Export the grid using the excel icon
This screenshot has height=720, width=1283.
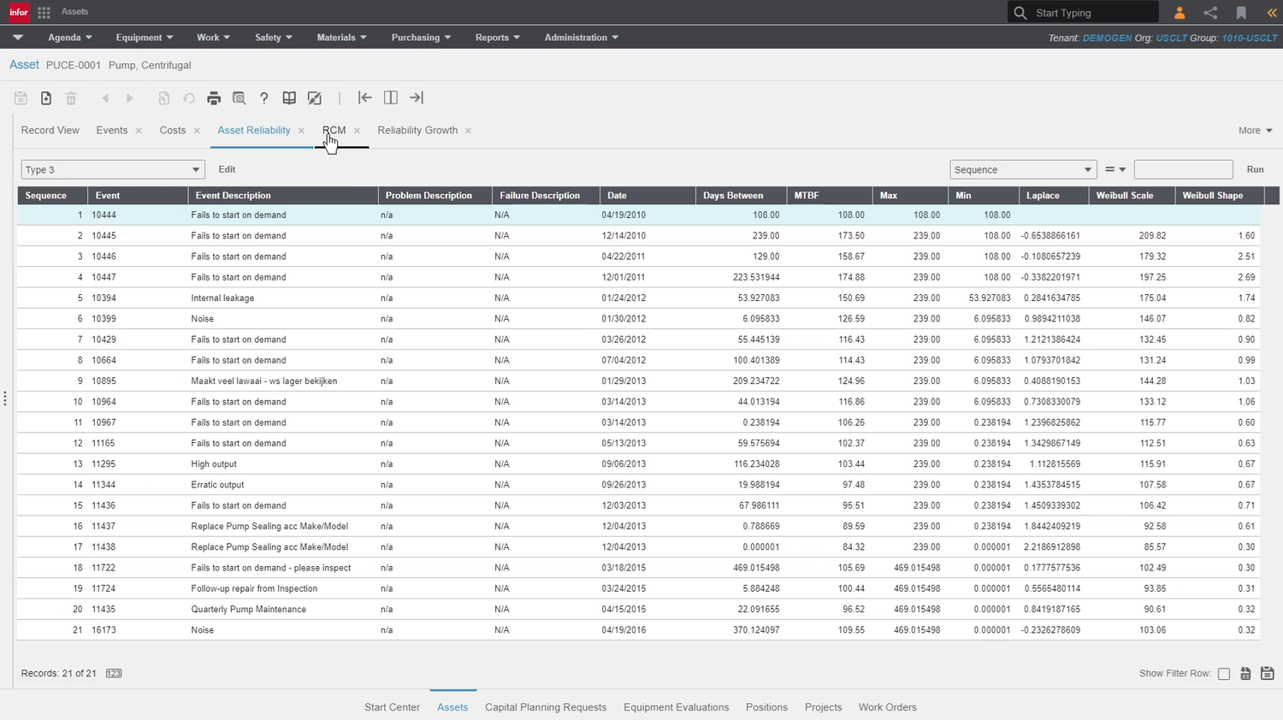pyautogui.click(x=1245, y=673)
